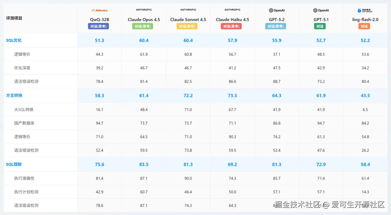Click 逻辑等价 value 37.1 for GPT-5.2
Screen dimensions: 391x215
277,54
